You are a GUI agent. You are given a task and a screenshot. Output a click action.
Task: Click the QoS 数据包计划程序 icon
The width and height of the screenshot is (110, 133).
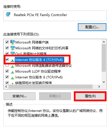[12, 53]
